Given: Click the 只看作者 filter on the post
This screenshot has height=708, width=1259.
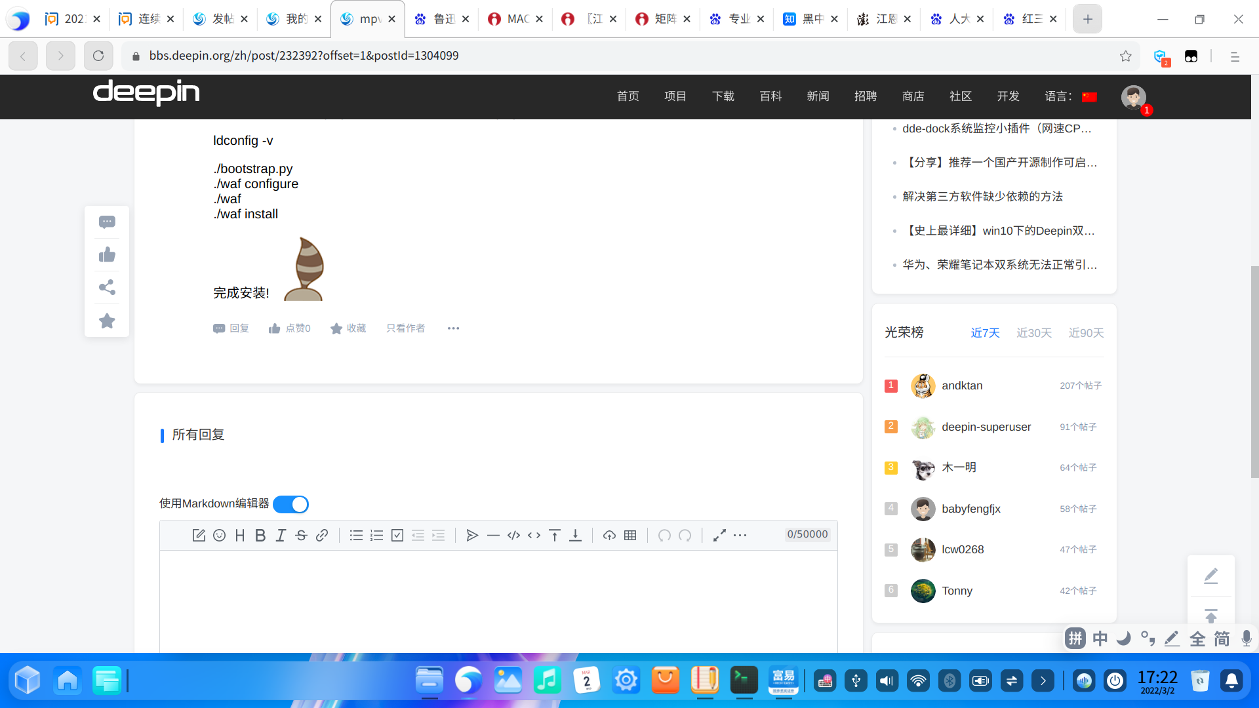Looking at the screenshot, I should coord(405,328).
